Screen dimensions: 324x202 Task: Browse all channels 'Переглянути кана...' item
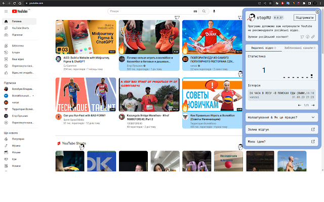pyautogui.click(x=19, y=123)
